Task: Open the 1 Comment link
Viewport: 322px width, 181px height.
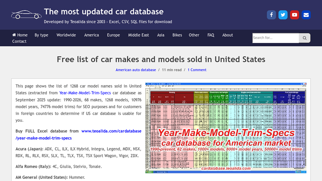Action: pos(197,70)
